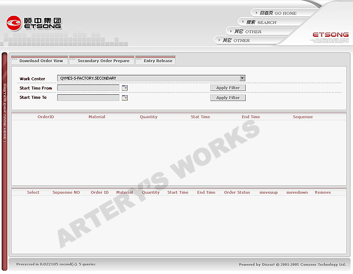Focus the Start Time From input field

coord(89,88)
